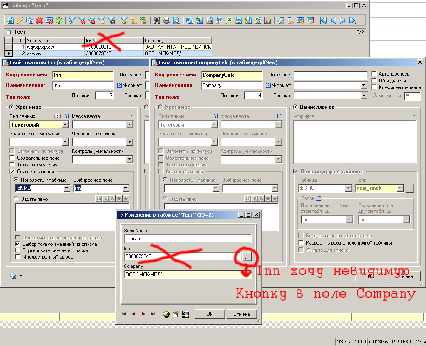Jump to the last record in main toolbar
The height and width of the screenshot is (346, 426).
click(353, 20)
